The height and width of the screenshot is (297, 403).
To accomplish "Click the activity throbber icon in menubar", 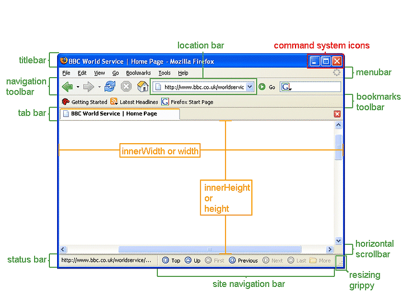I will (x=336, y=73).
